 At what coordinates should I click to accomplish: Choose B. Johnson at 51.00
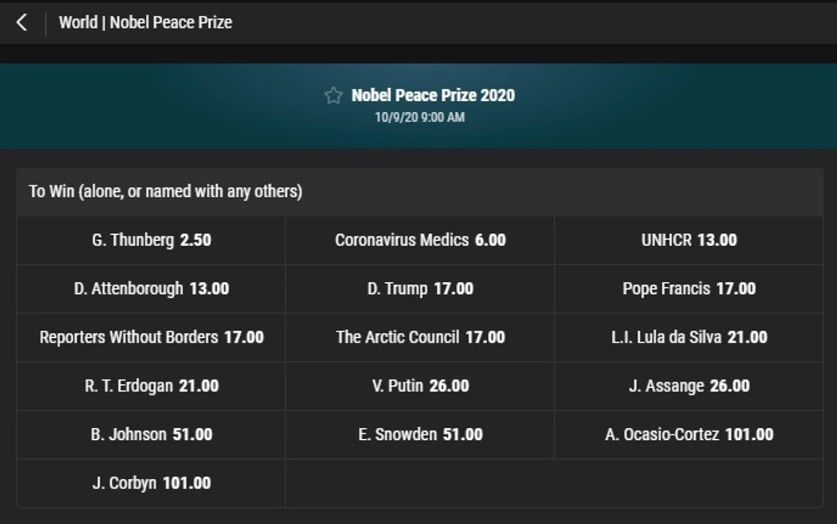tap(151, 435)
